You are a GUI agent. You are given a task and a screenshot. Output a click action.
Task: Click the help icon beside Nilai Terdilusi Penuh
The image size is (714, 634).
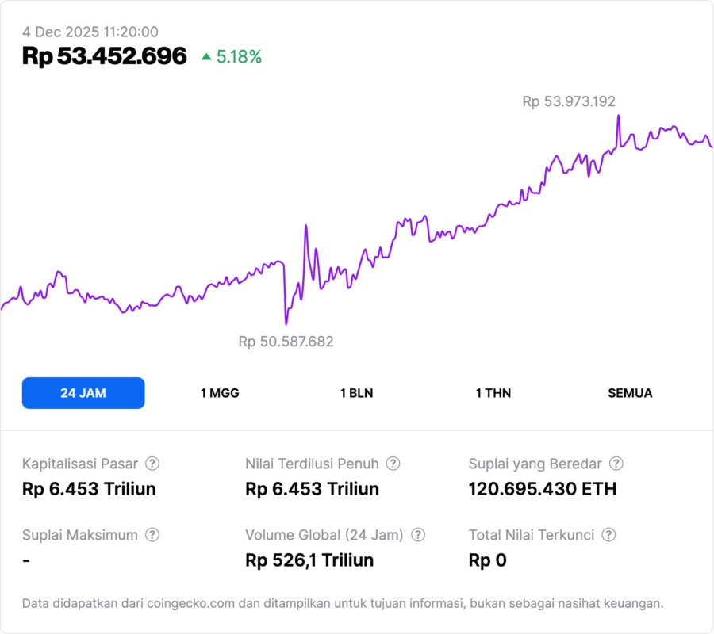[393, 464]
